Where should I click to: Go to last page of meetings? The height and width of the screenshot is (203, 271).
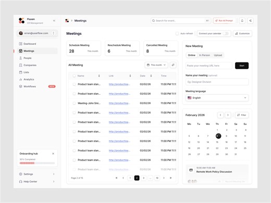tap(170, 178)
